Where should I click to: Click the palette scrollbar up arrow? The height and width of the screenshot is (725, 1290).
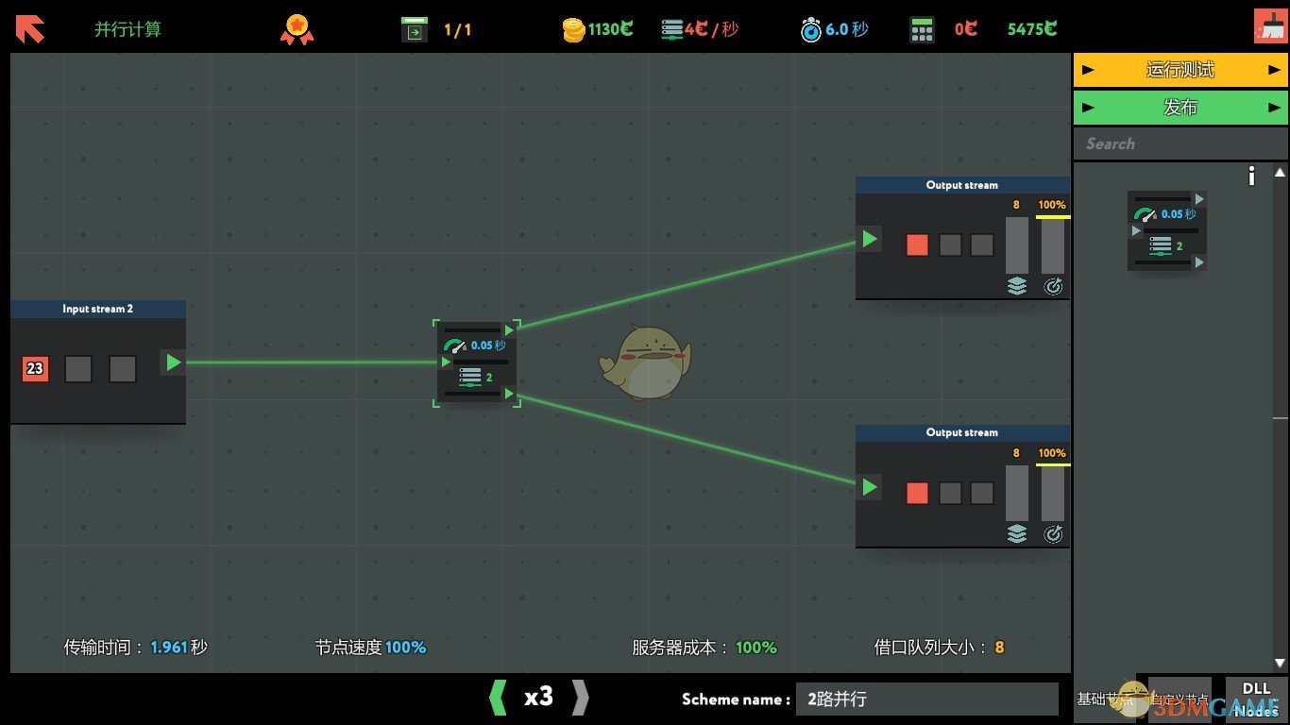[1280, 173]
